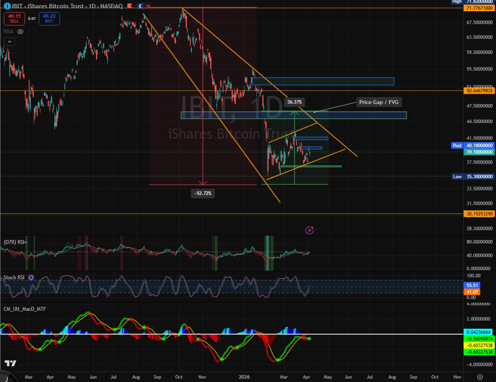Click Oct of the prior year on the time axis
This screenshot has height=382, width=496.
point(179,377)
